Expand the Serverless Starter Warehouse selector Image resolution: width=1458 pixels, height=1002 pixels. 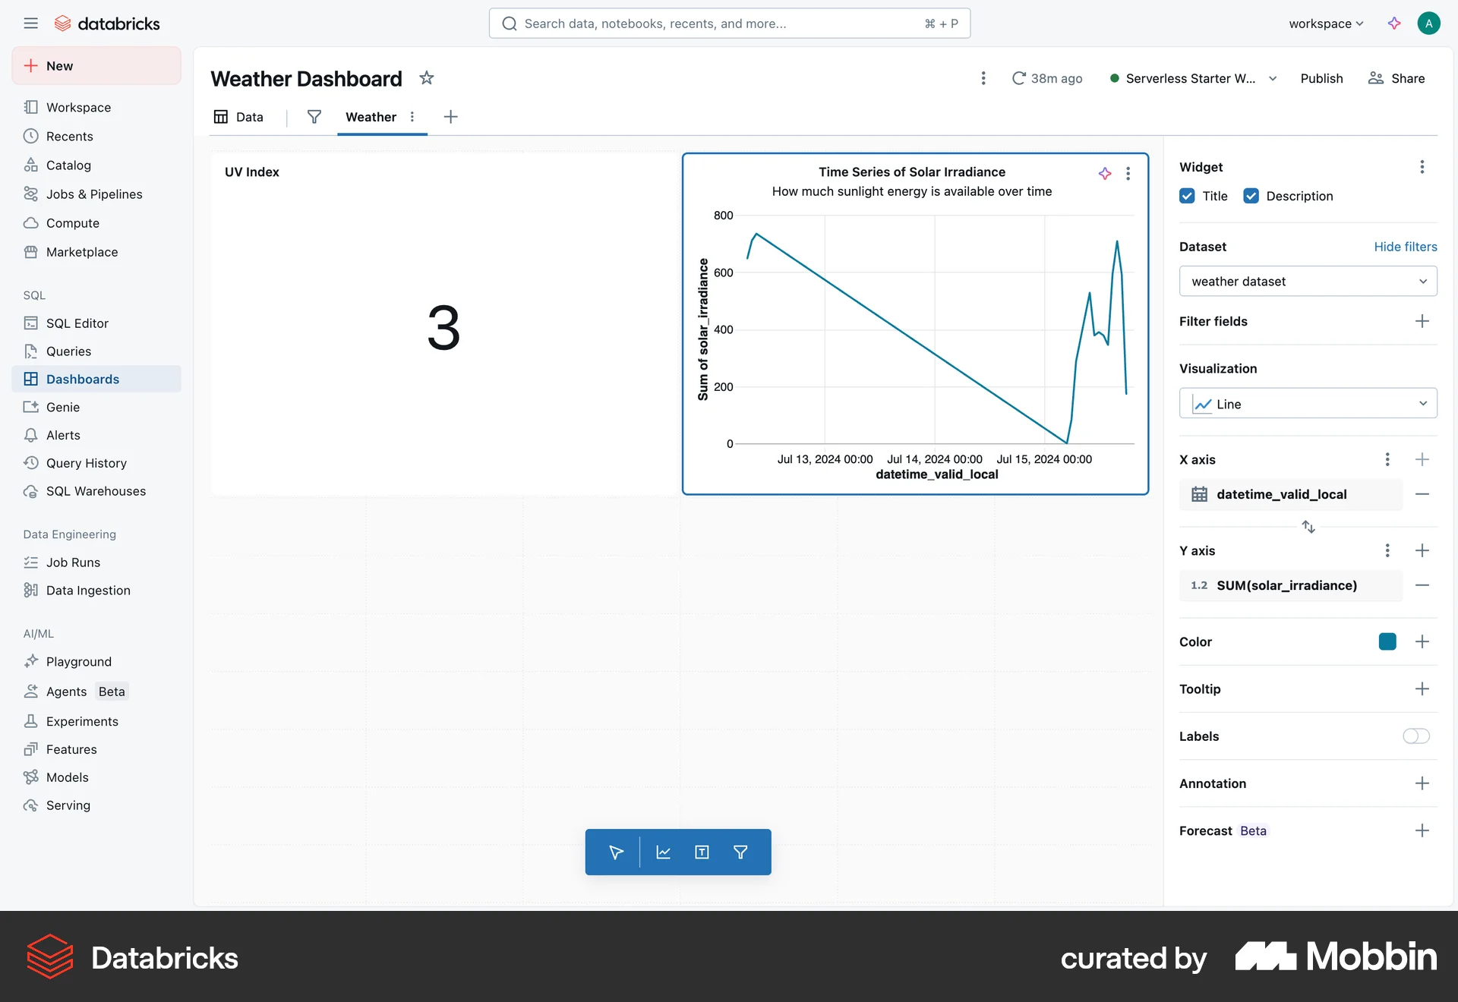coord(1273,78)
